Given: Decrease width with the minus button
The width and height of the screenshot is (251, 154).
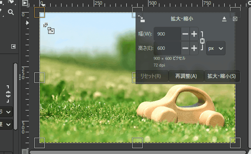Looking at the screenshot, I should coord(185,34).
